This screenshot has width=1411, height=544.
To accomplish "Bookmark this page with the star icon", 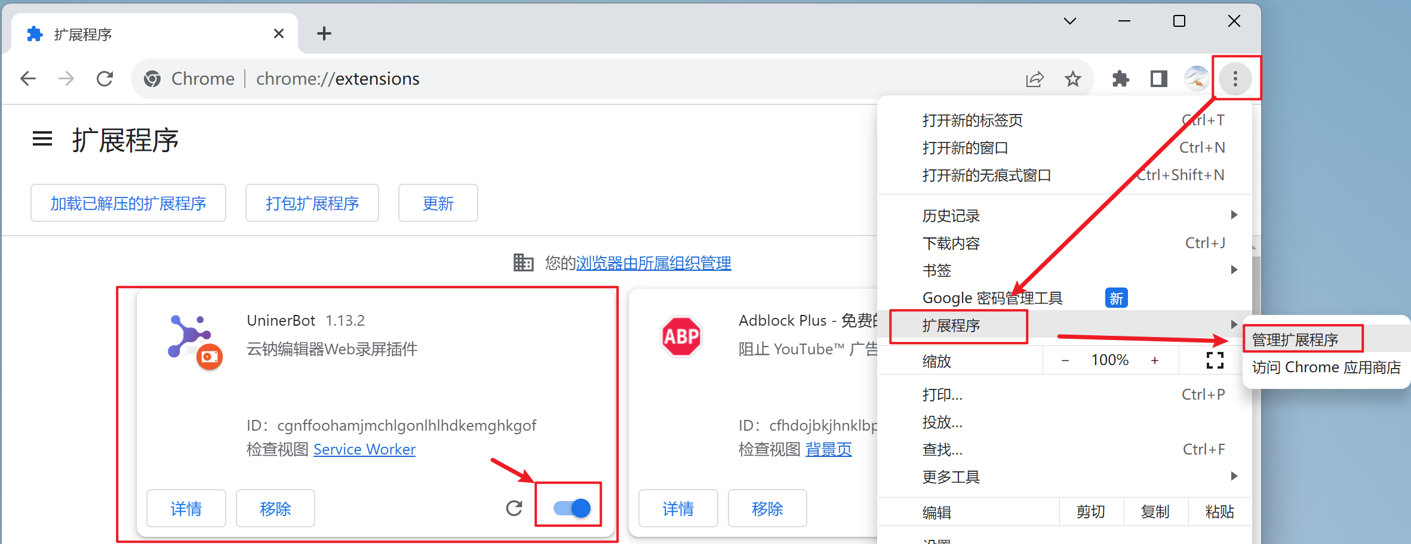I will (x=1073, y=79).
